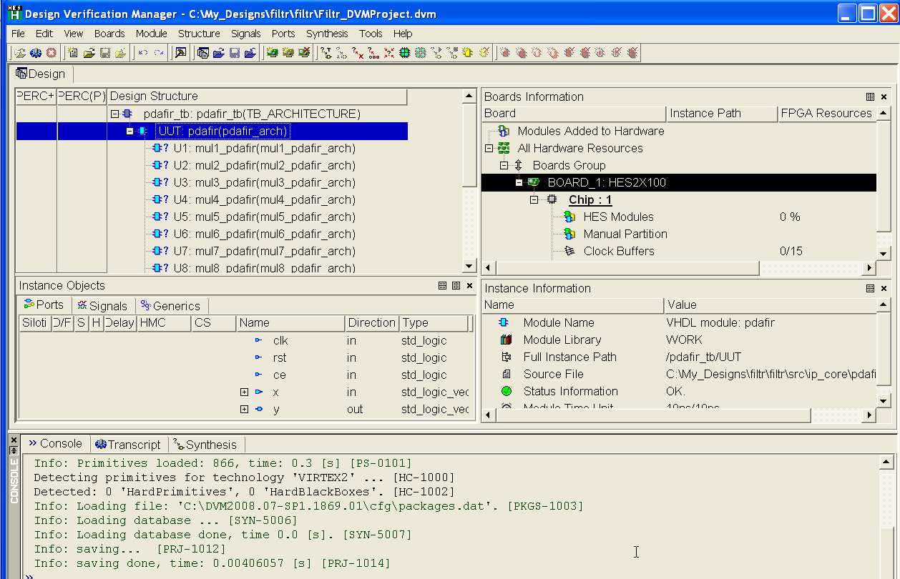Click the Source File path value
Viewport: 900px width, 579px height.
tap(771, 374)
